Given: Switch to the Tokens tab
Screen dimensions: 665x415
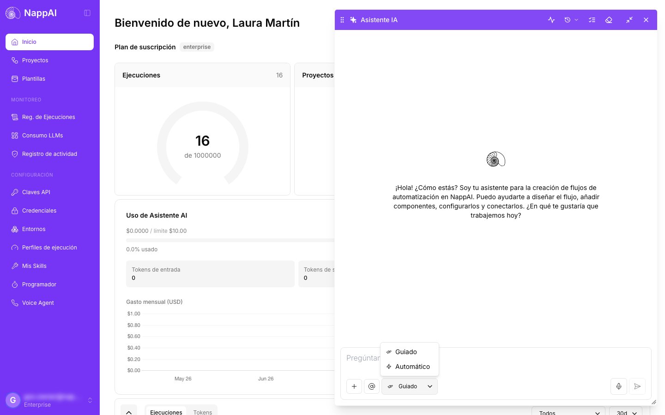Looking at the screenshot, I should coord(203,412).
